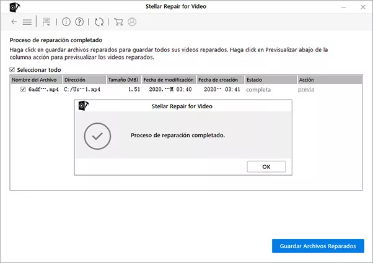
Task: Click the Dirección column header
Action: tap(84, 80)
